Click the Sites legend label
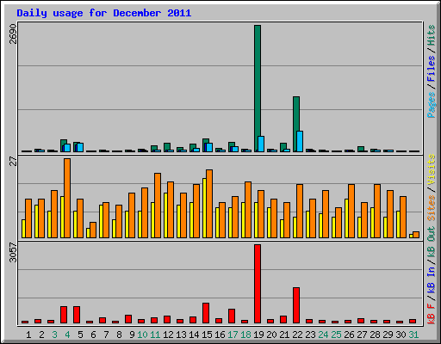The width and height of the screenshot is (441, 344). click(432, 208)
